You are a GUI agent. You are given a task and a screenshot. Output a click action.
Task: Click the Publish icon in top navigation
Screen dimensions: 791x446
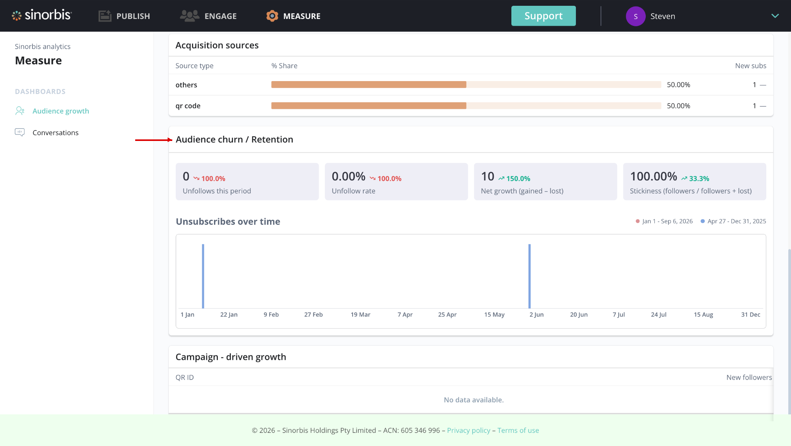[105, 16]
